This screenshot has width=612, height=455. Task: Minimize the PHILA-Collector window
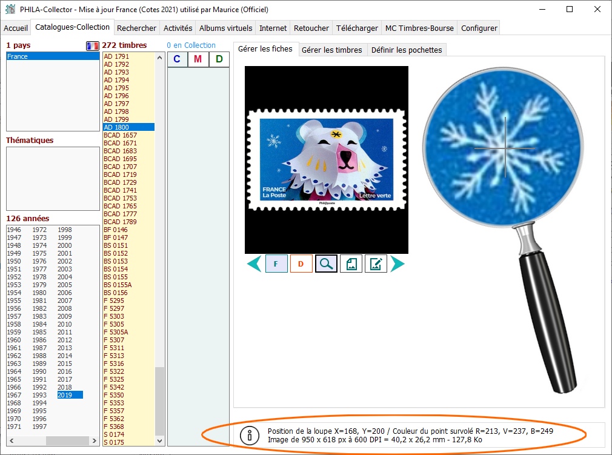click(x=542, y=9)
